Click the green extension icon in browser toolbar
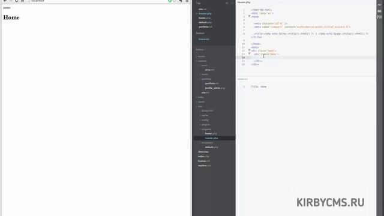The height and width of the screenshot is (216, 384). [x=169, y=1]
